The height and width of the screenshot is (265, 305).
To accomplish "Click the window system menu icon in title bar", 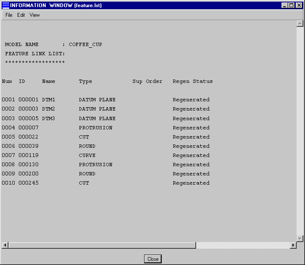I will click(x=6, y=5).
